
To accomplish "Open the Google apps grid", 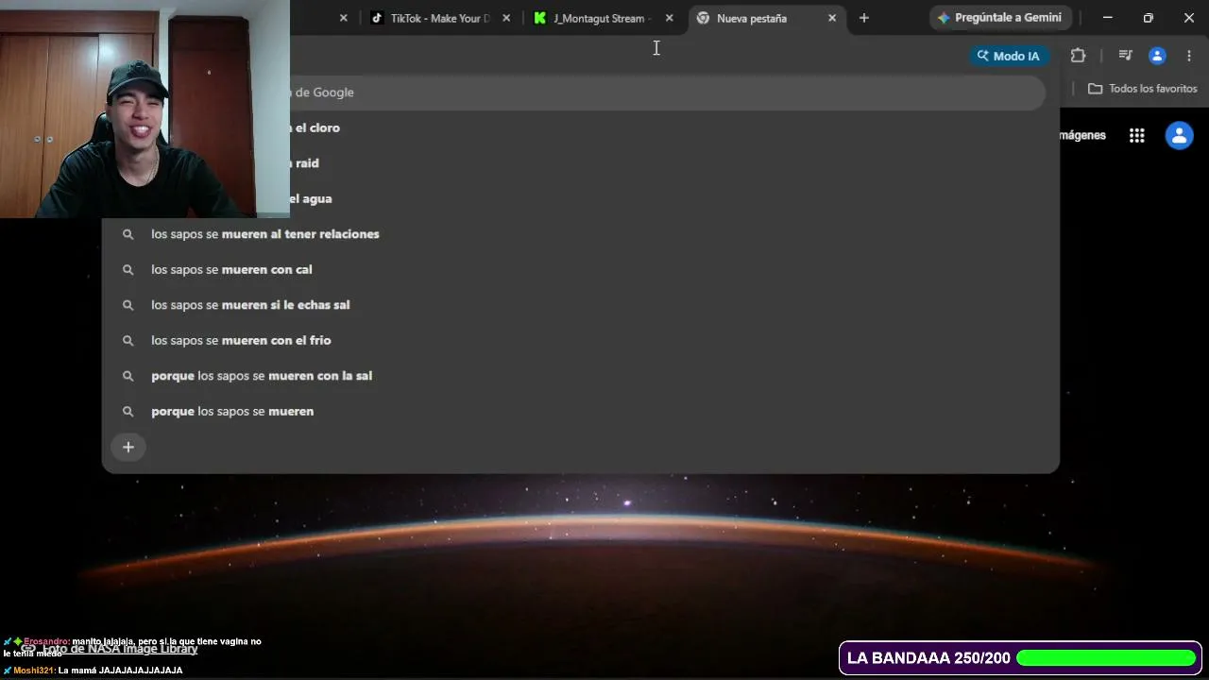I will [1137, 136].
